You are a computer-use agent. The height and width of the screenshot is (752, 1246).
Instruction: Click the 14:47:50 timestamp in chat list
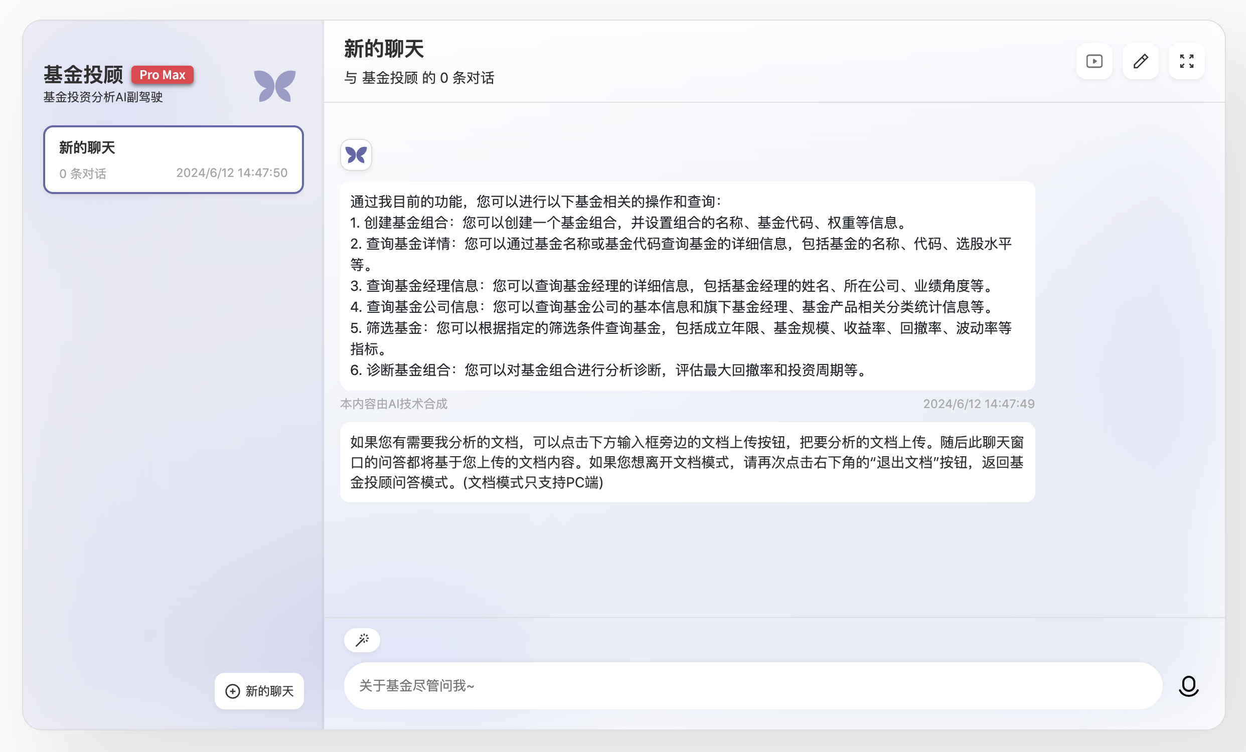click(232, 173)
